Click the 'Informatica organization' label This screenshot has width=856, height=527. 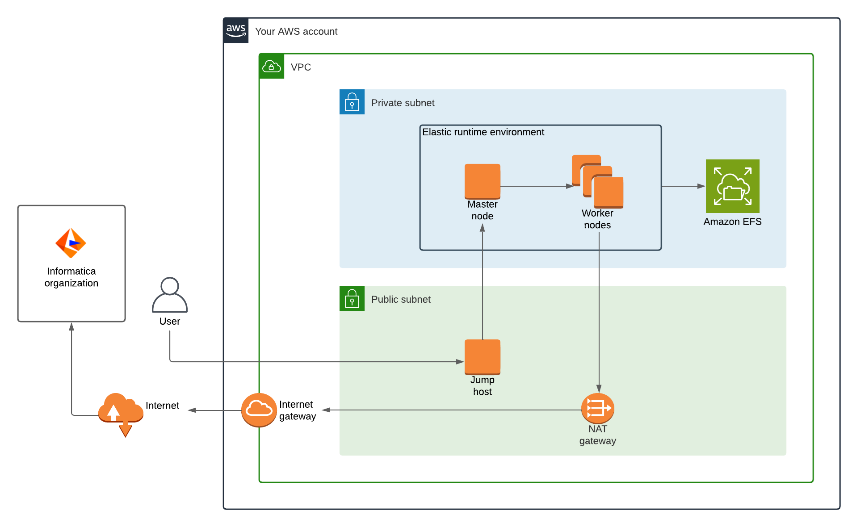[x=71, y=277]
